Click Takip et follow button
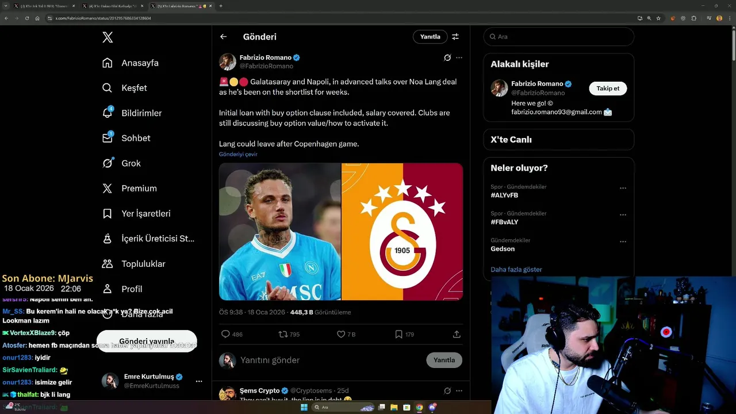Screen dimensions: 736x414 (608, 89)
